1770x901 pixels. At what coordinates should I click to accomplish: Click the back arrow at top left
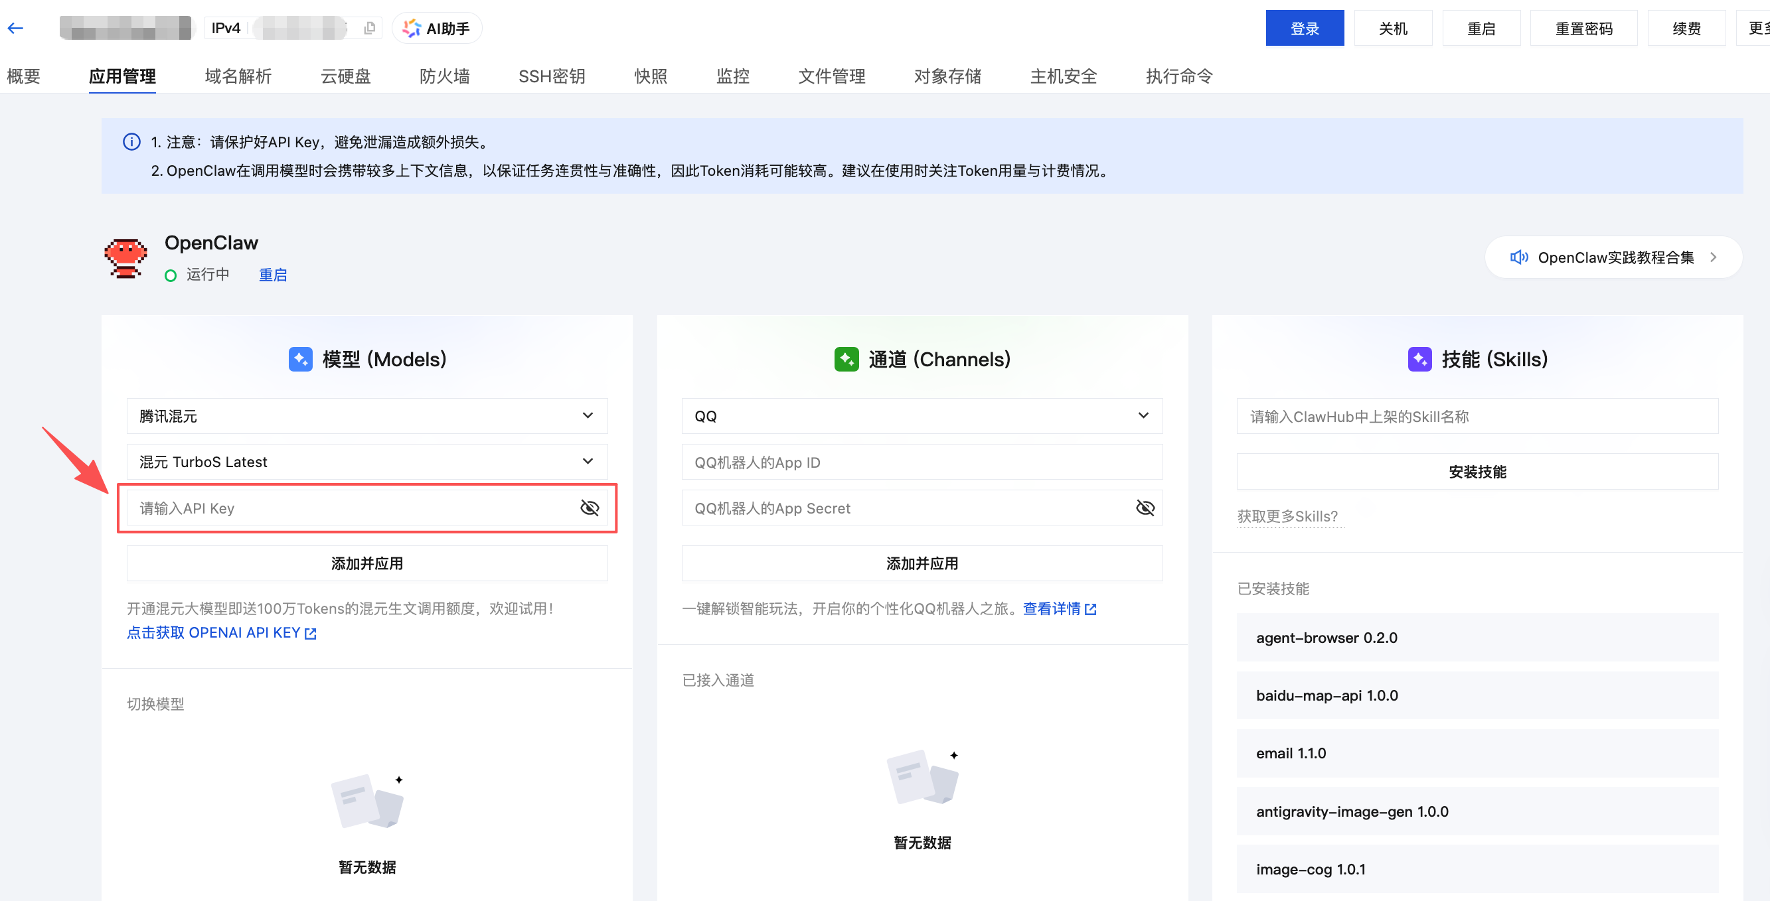15,27
